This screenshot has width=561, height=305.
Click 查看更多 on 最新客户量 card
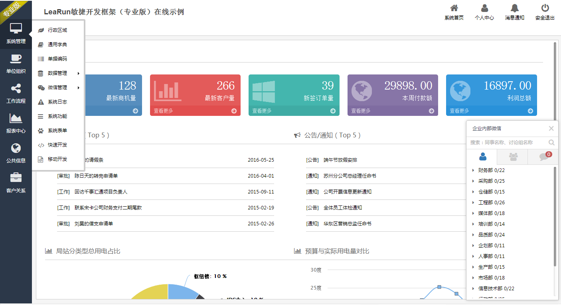[x=164, y=111]
